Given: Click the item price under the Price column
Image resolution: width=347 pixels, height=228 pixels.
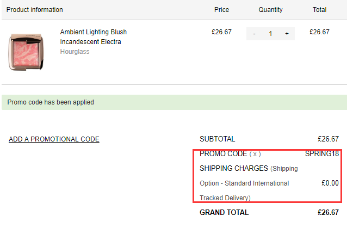Looking at the screenshot, I should 221,32.
